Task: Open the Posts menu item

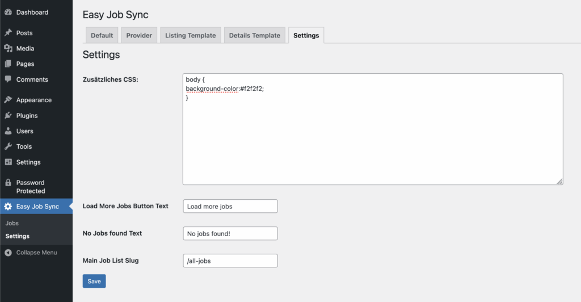Action: pyautogui.click(x=36, y=32)
